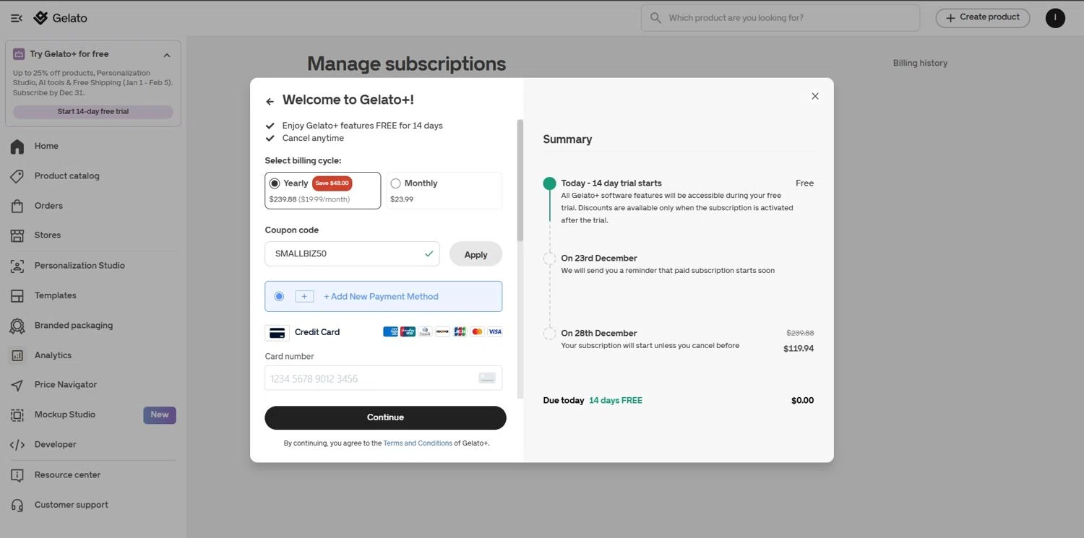Collapse the sidebar with the menu icon
The width and height of the screenshot is (1084, 538).
click(x=17, y=18)
